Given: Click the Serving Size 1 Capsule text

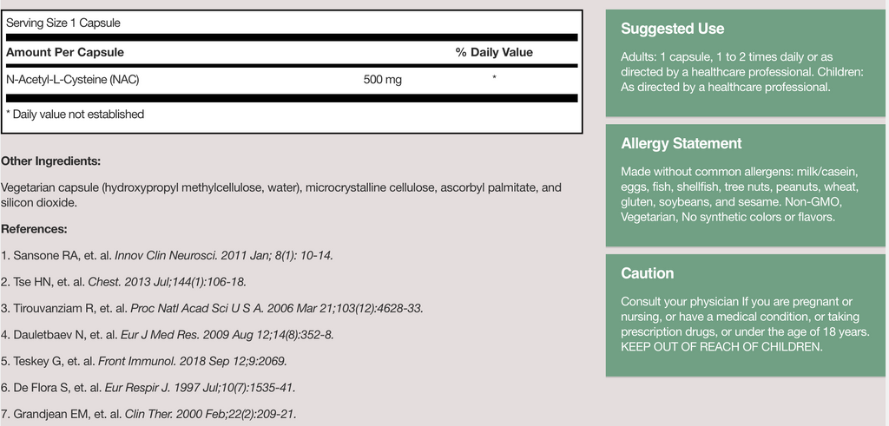Looking at the screenshot, I should [63, 23].
